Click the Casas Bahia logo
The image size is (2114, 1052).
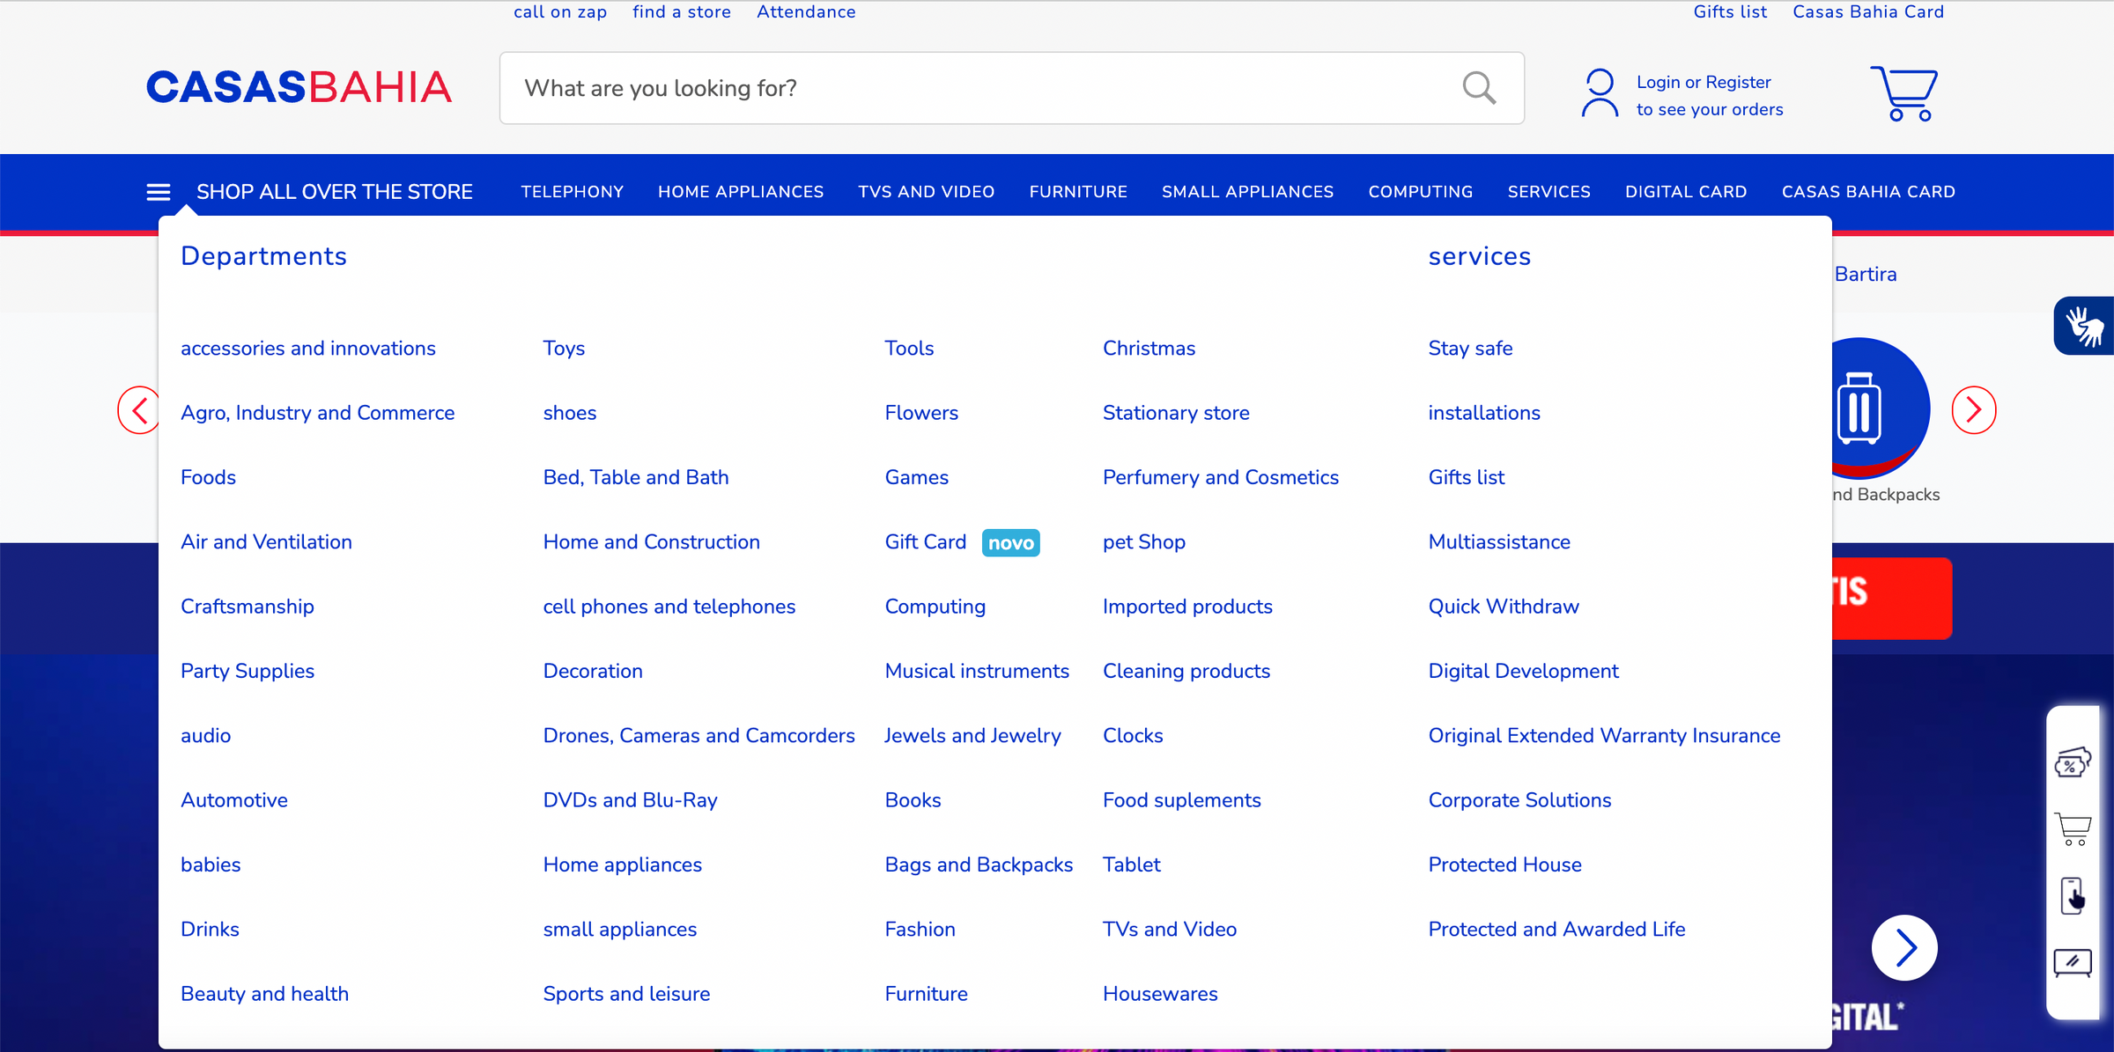(x=299, y=87)
